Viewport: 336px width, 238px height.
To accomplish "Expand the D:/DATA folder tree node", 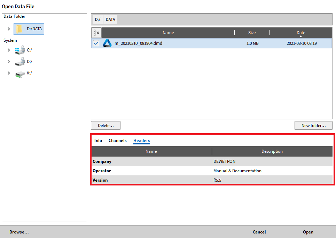I will pyautogui.click(x=9, y=29).
